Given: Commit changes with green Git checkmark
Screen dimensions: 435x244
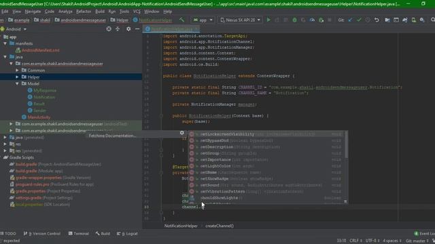Looking at the screenshot, I should tap(359, 20).
